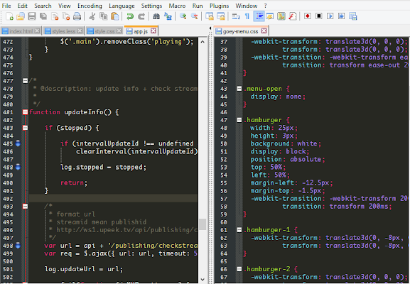Zoom out using the magnifier minus icon
The height and width of the screenshot is (284, 410).
[x=194, y=16]
